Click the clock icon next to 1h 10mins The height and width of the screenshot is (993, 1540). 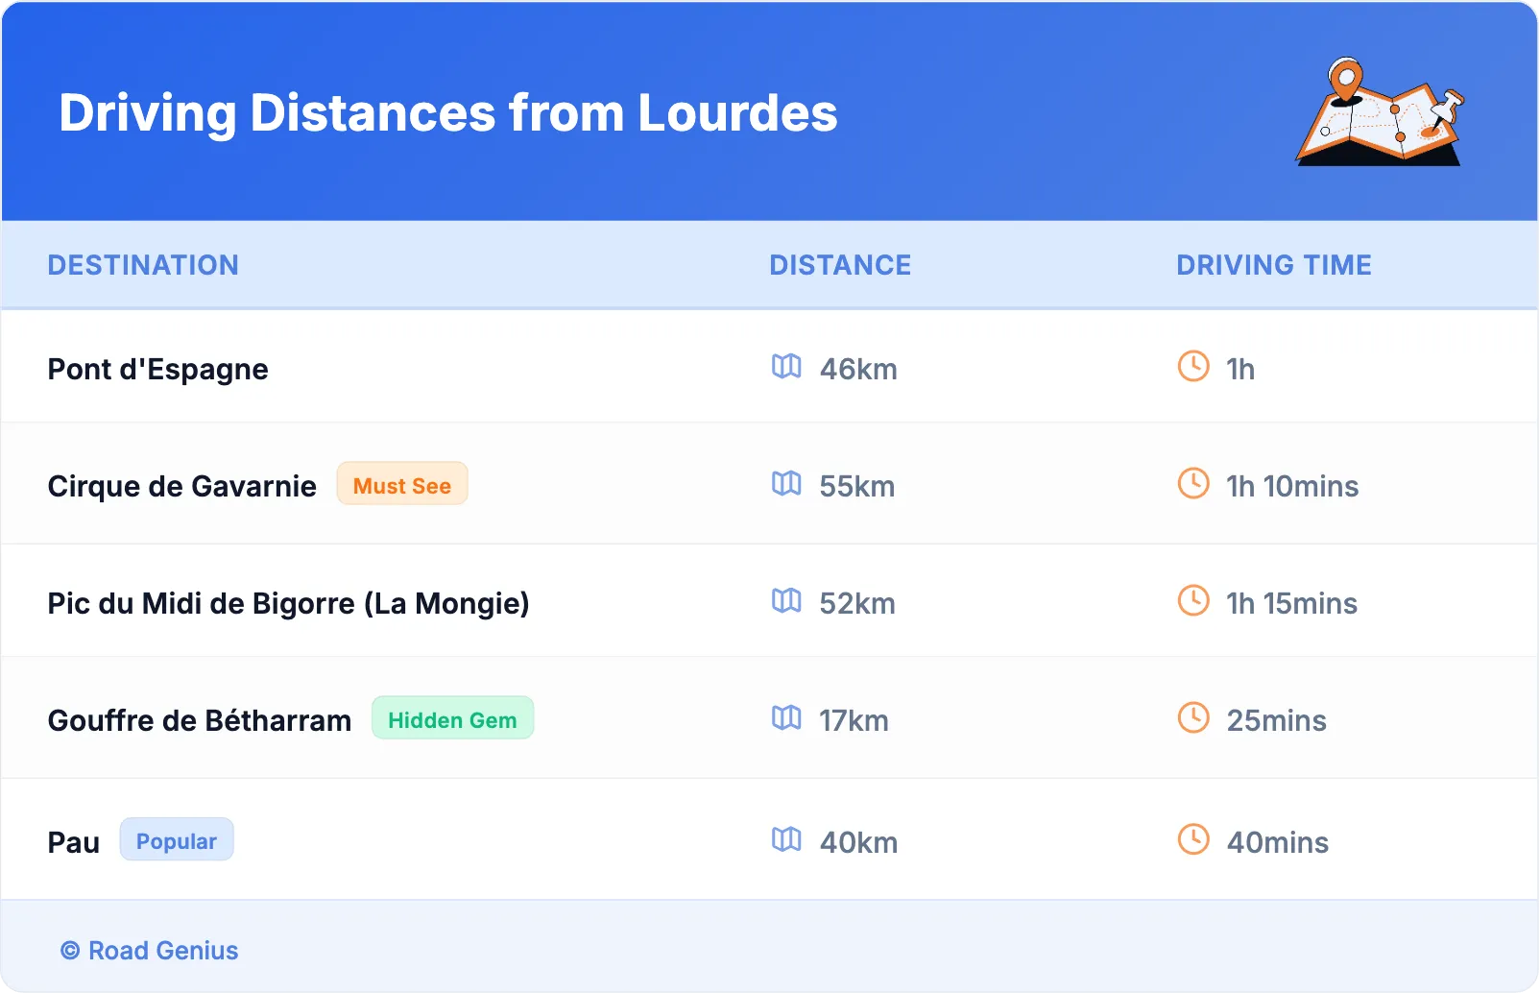click(1193, 483)
